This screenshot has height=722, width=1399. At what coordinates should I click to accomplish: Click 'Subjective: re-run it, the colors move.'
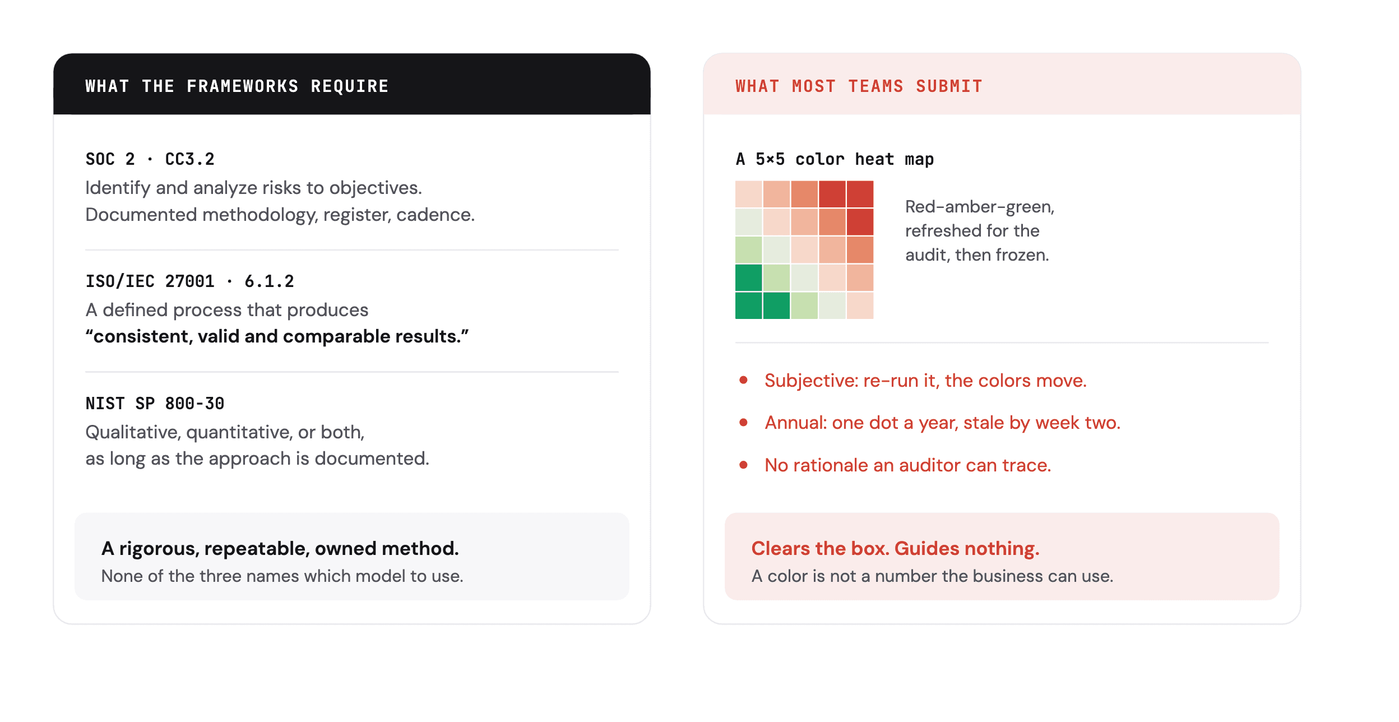(925, 381)
